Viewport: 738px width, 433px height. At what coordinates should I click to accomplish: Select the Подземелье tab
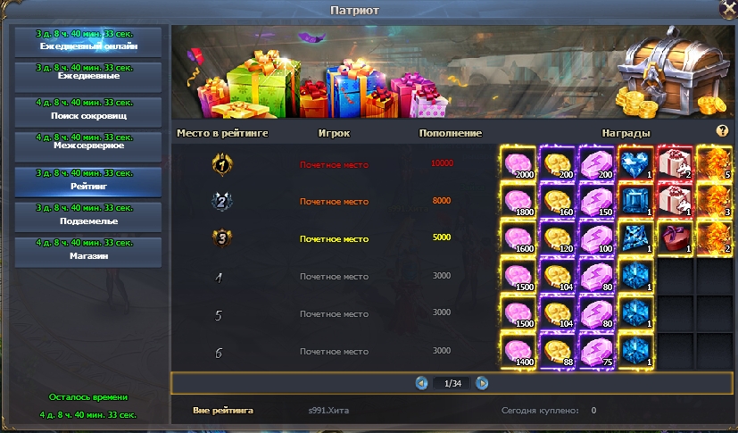click(x=88, y=217)
